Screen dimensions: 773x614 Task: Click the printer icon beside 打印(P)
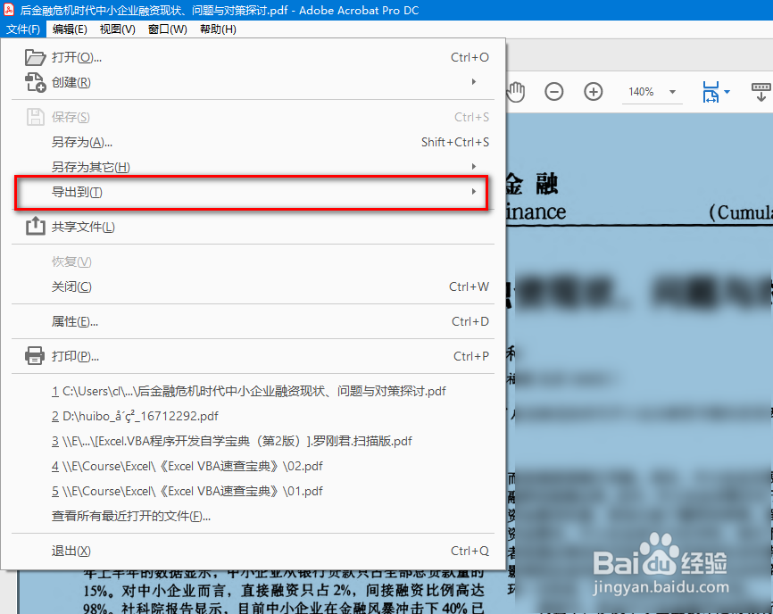(x=35, y=356)
